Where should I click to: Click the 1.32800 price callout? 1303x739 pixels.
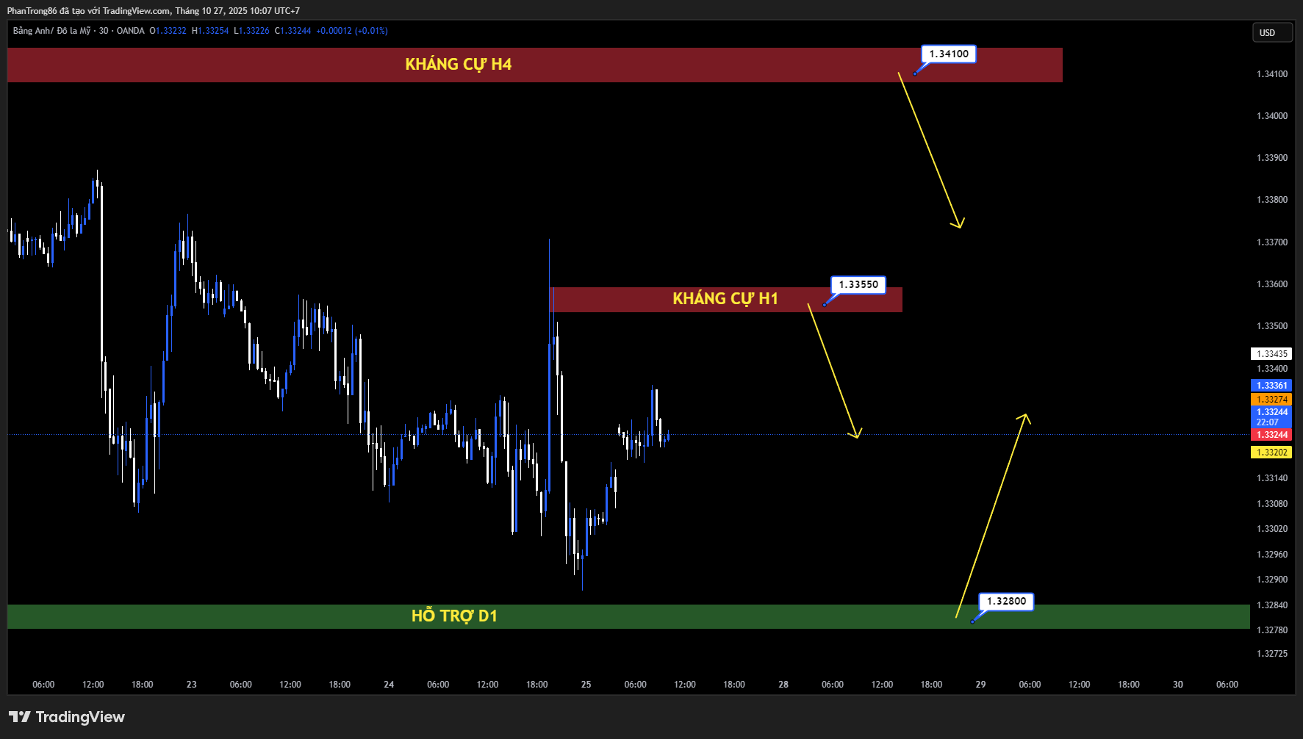pos(1006,601)
